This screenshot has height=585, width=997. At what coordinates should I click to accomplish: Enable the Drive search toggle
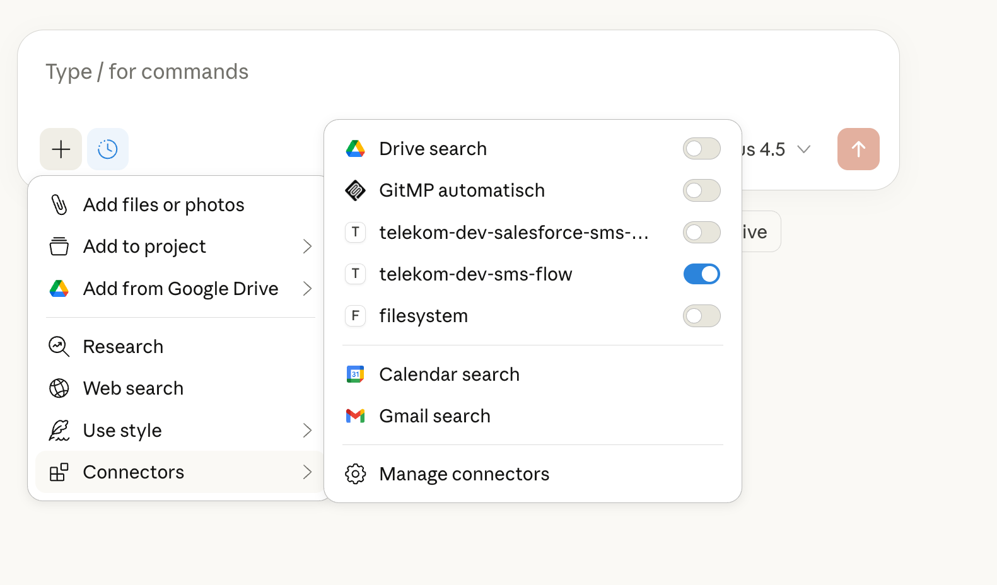coord(701,149)
